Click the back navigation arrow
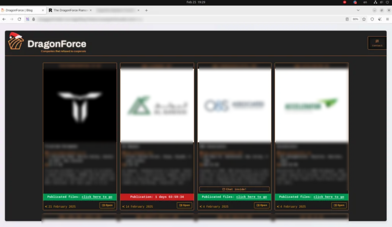The height and width of the screenshot is (227, 392). 4,19
